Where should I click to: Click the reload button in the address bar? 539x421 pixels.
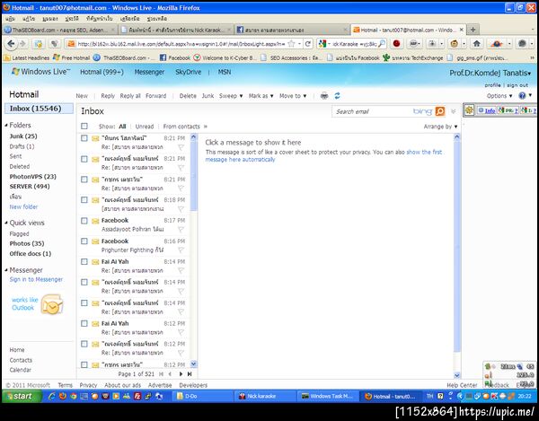307,44
